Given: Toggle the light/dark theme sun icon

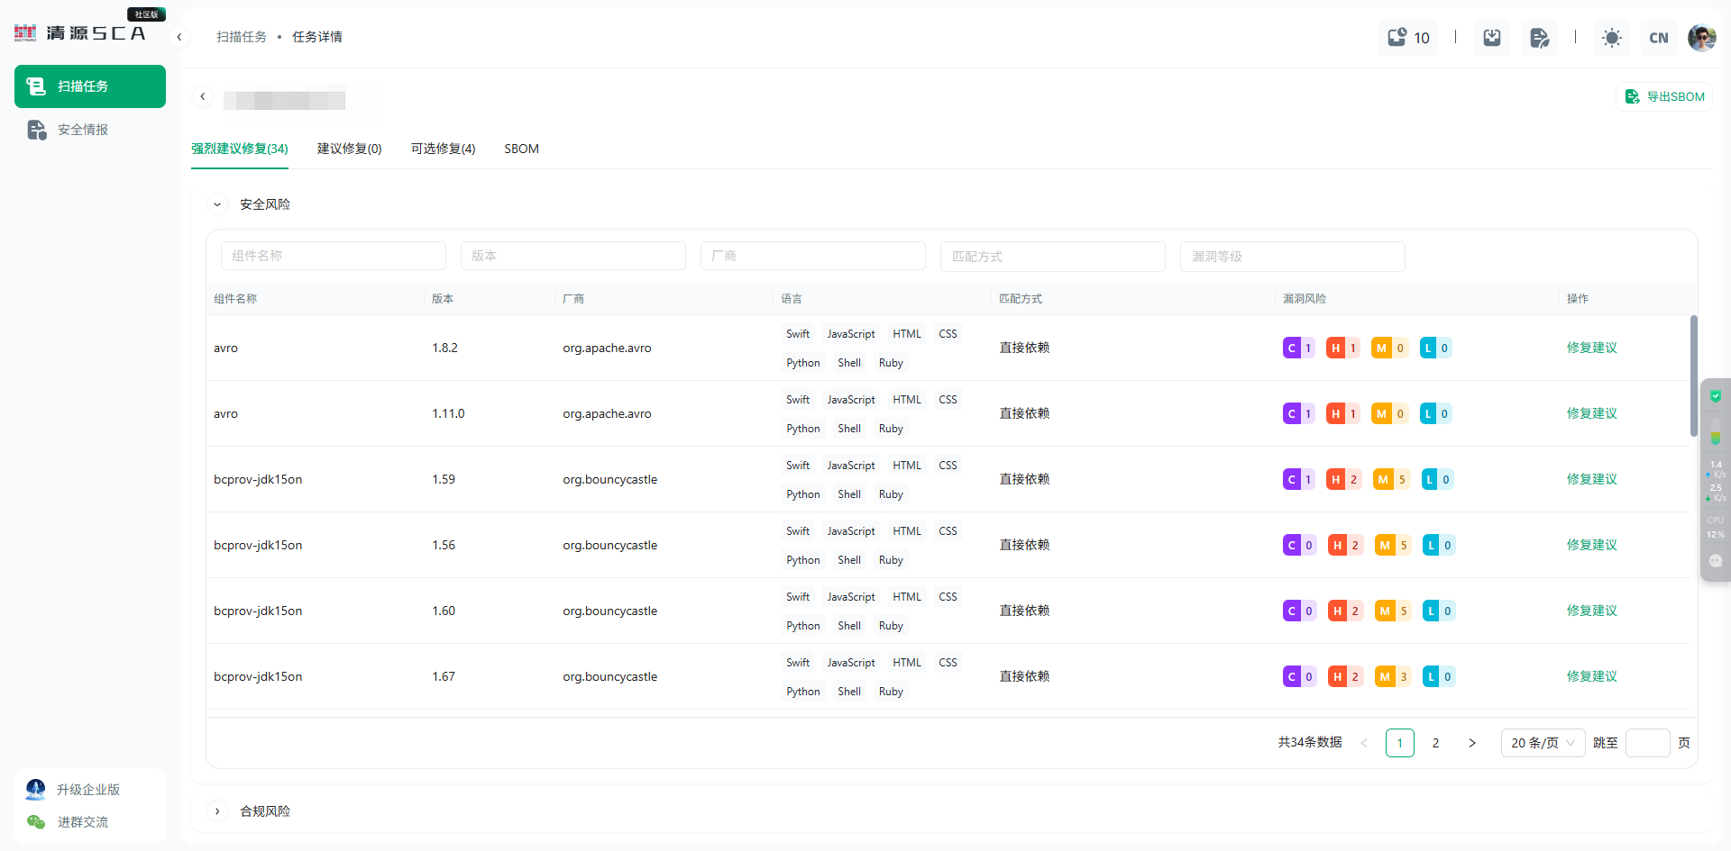Looking at the screenshot, I should [x=1611, y=38].
